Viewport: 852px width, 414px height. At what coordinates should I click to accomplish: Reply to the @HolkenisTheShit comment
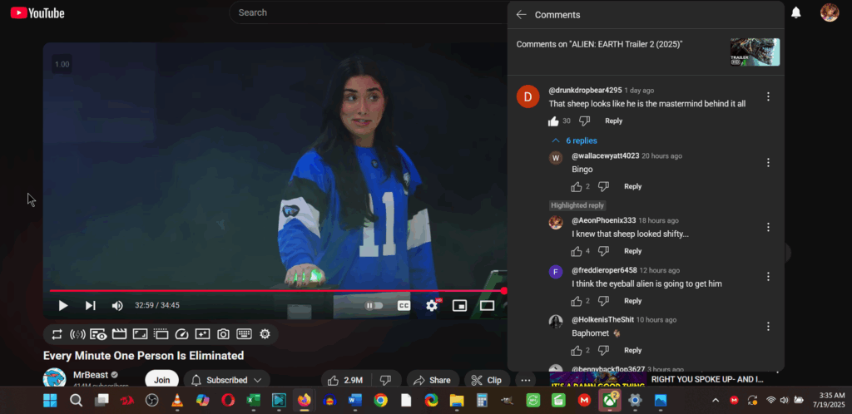pos(632,351)
